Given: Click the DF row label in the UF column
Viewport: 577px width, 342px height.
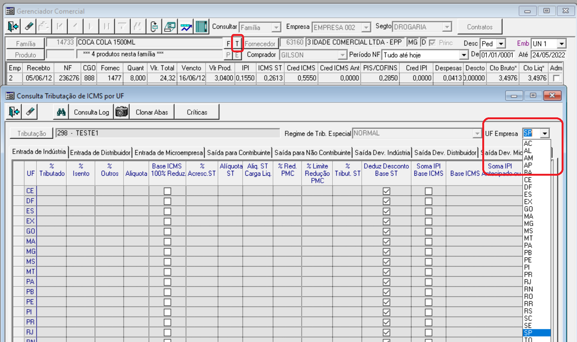Looking at the screenshot, I should pyautogui.click(x=30, y=201).
